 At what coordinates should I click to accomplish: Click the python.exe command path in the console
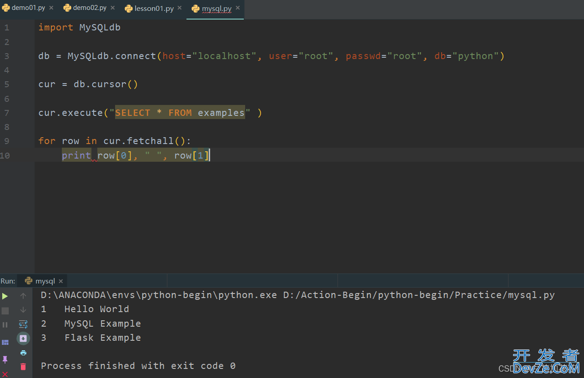(159, 295)
